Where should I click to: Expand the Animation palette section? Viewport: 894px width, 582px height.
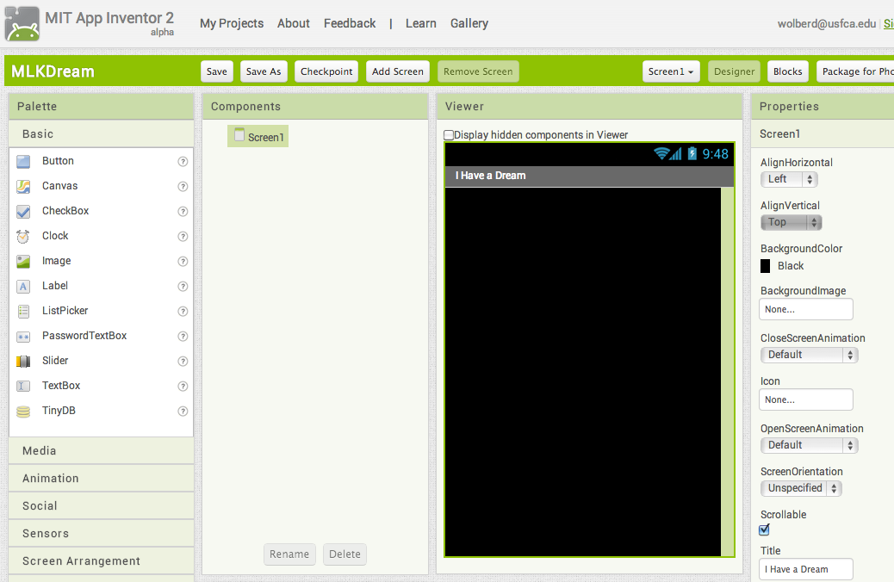click(x=102, y=479)
